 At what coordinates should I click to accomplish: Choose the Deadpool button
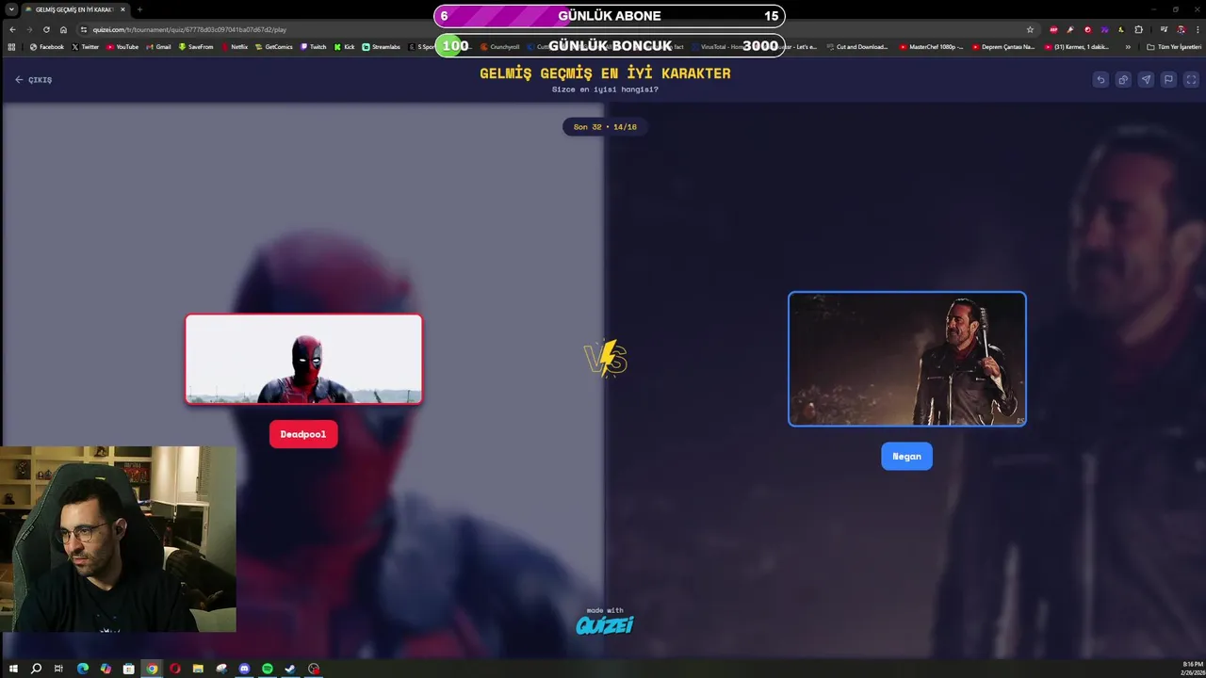click(303, 434)
